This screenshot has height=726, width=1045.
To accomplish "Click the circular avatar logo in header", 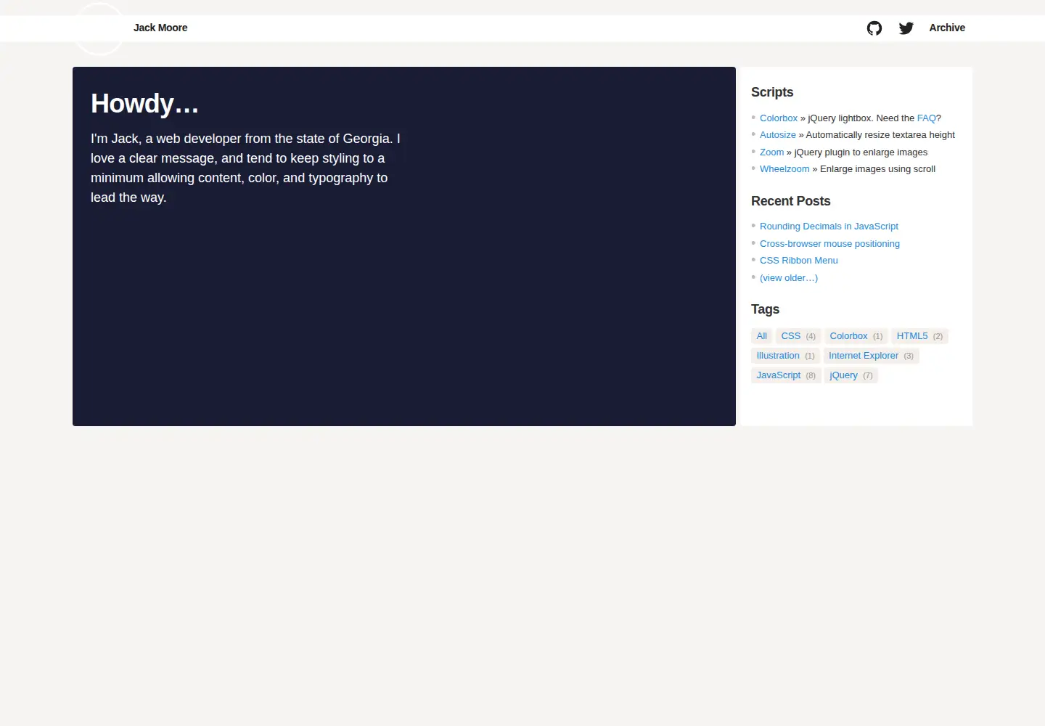I will pos(99,29).
